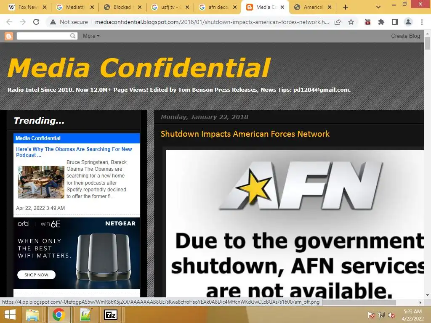Open the AFN shutdown image
431x323 pixels.
295,223
